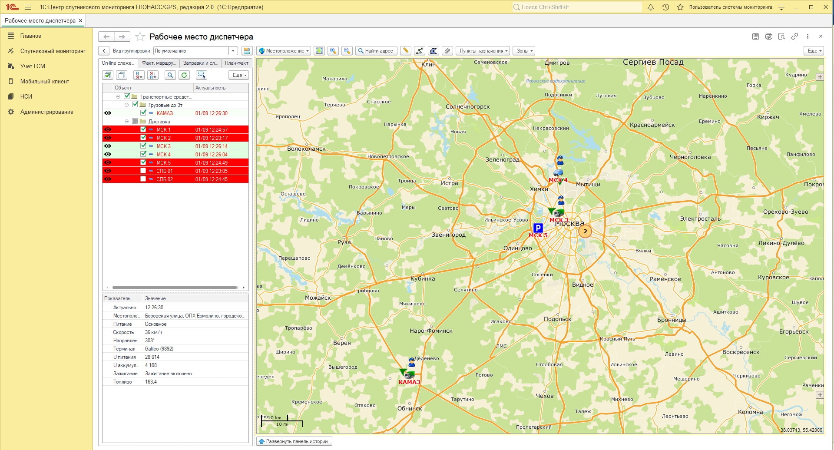This screenshot has height=450, width=834.
Task: Collapse the Транспортные средства tree node
Action: pyautogui.click(x=119, y=96)
